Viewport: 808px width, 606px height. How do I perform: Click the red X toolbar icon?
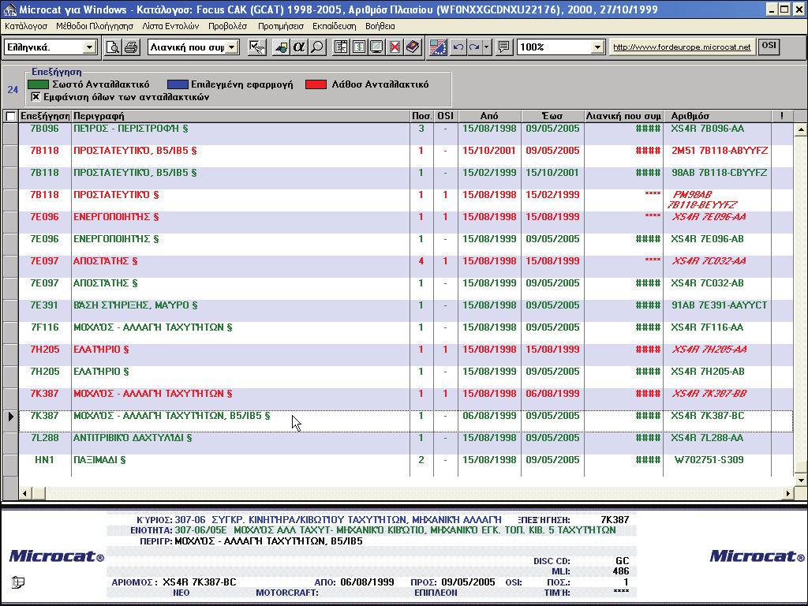pos(395,47)
